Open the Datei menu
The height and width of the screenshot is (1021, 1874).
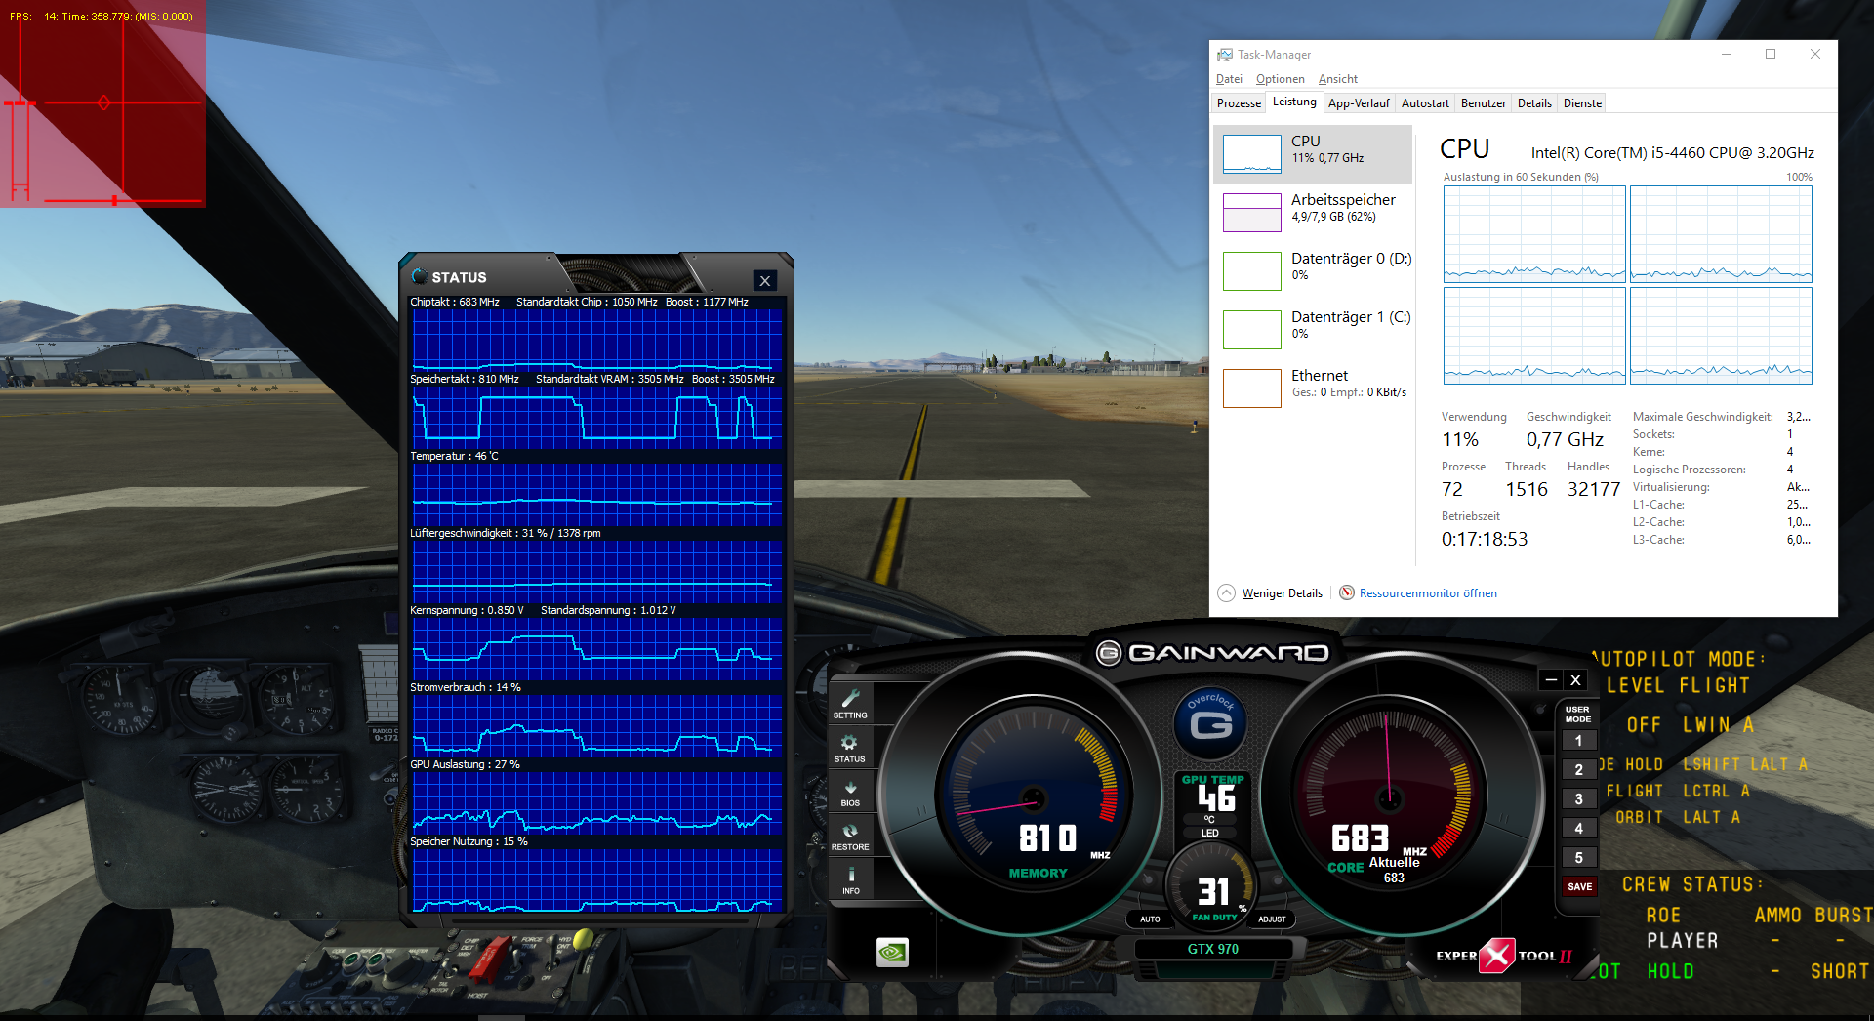tap(1229, 79)
